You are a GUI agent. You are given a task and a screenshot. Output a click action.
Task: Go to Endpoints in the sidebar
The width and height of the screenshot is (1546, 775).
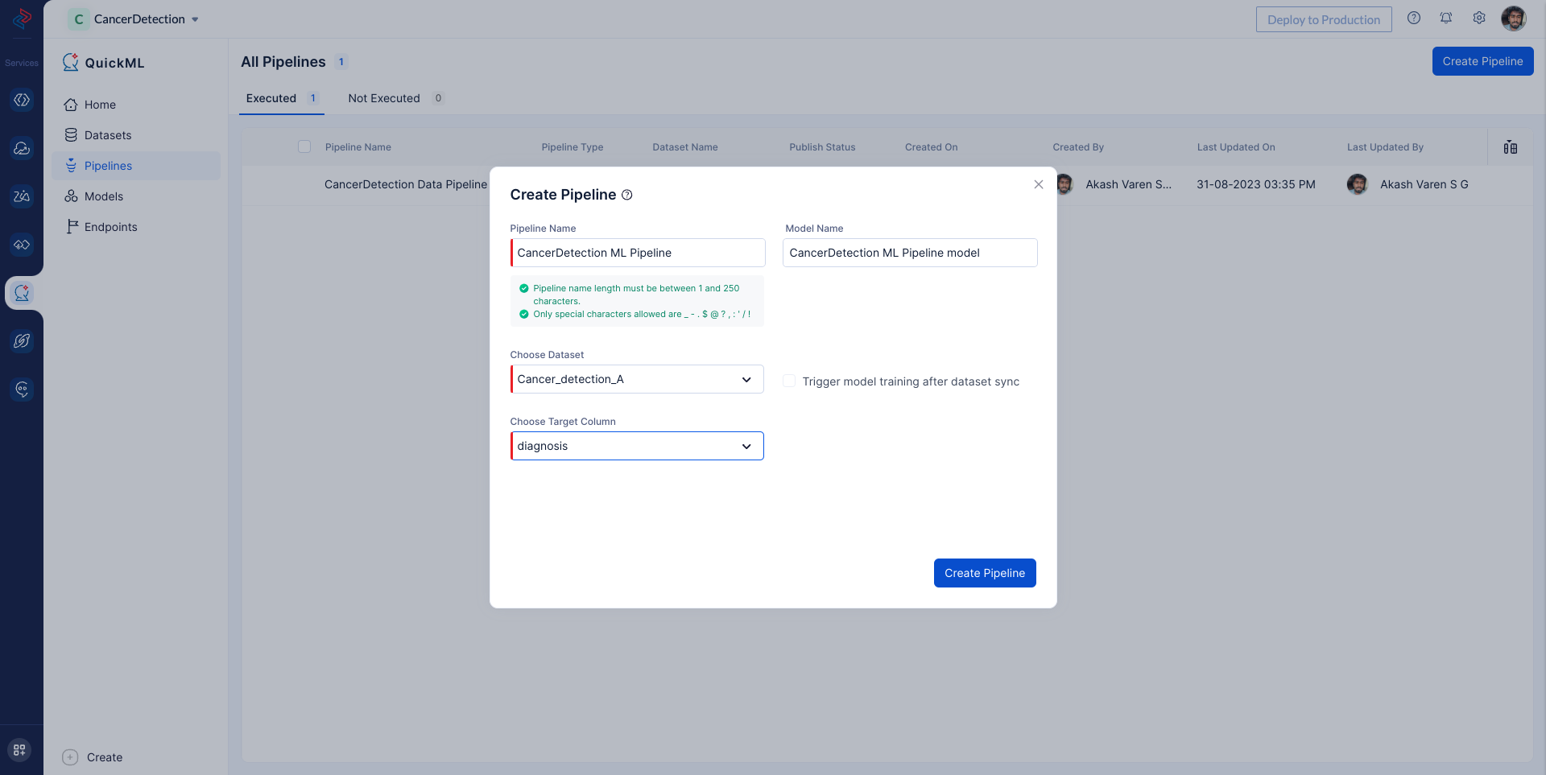pos(110,227)
